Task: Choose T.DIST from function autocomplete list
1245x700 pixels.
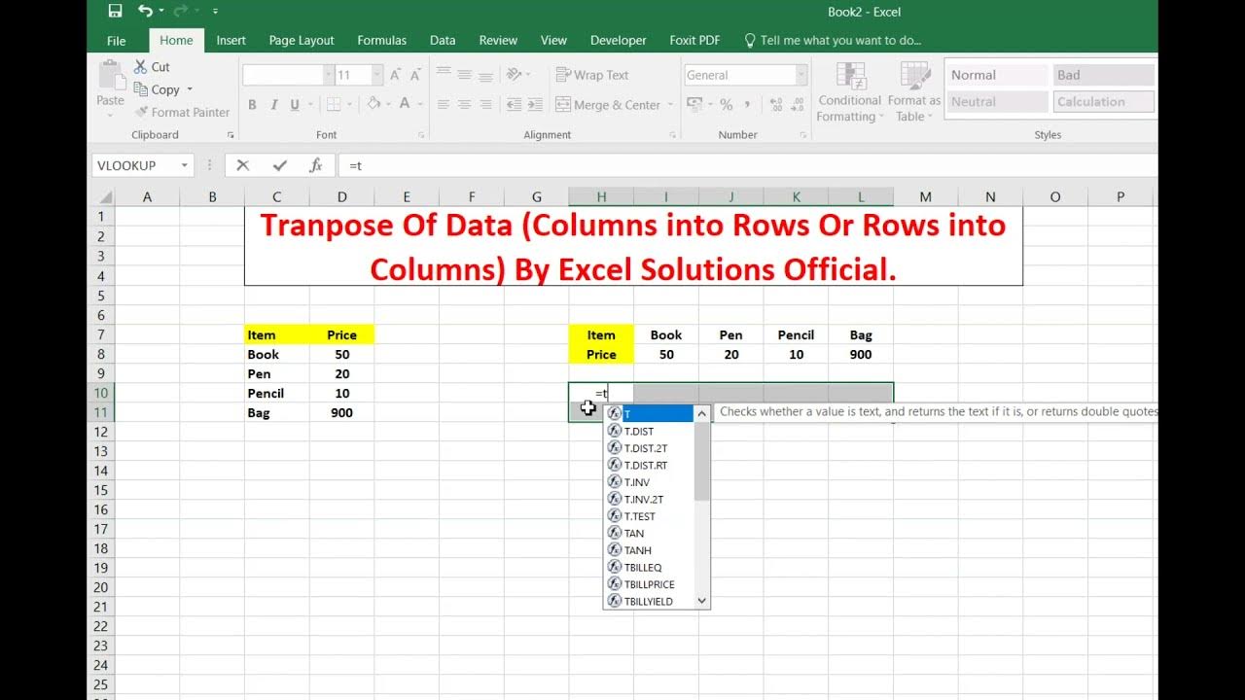Action: (649, 431)
